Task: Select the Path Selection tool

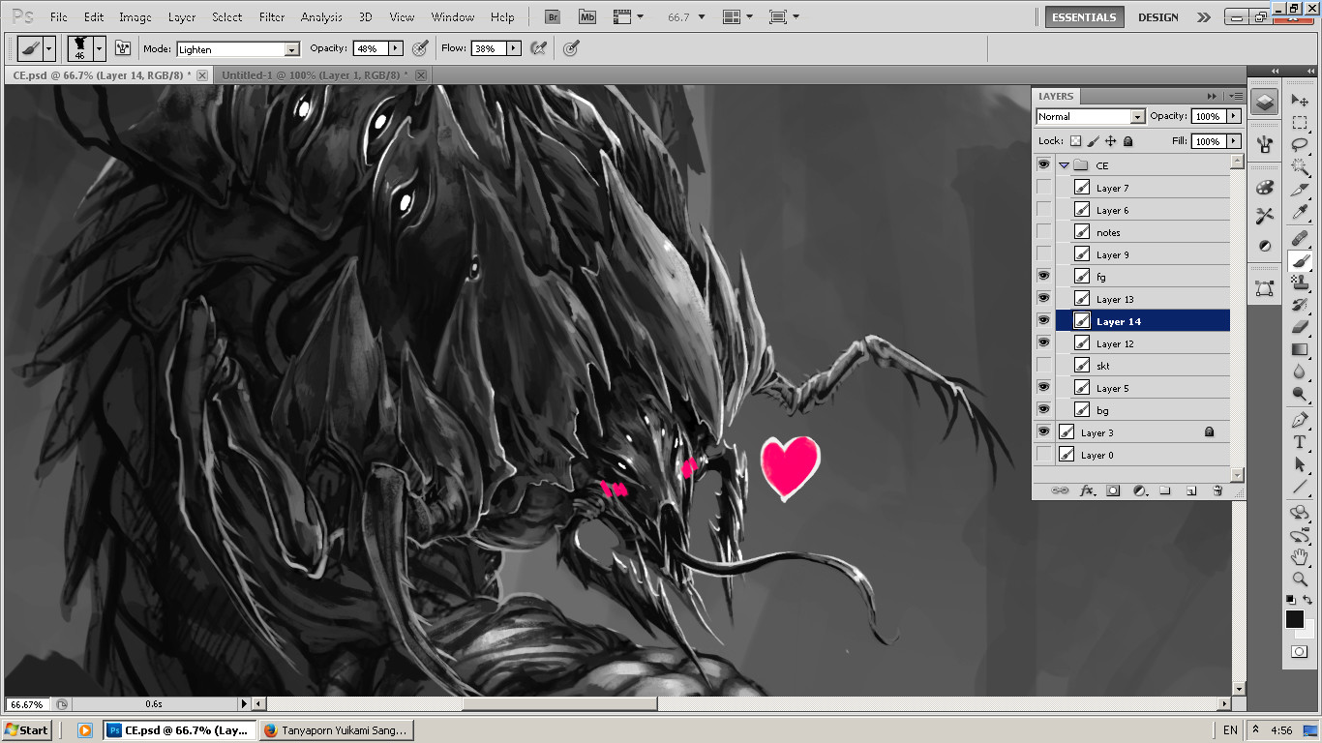Action: pos(1299,464)
